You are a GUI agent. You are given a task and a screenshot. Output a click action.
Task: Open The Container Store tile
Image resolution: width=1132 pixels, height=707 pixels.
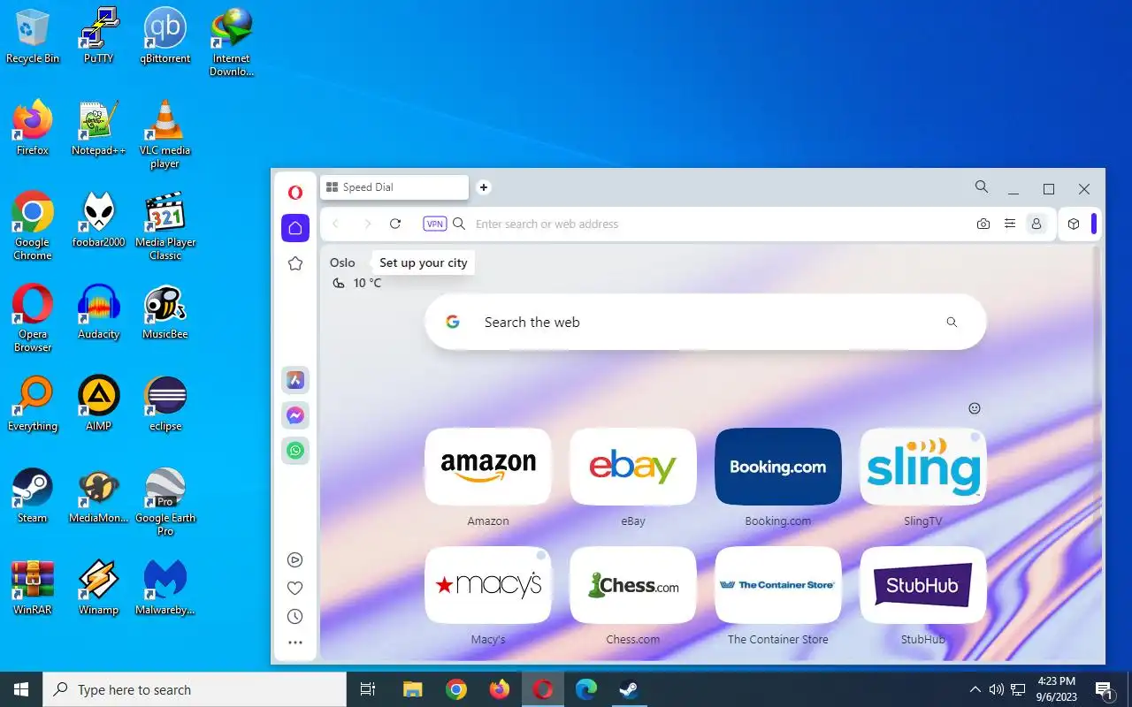tap(778, 585)
